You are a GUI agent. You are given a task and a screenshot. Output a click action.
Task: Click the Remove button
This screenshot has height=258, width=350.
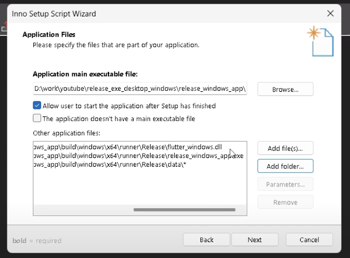(285, 202)
